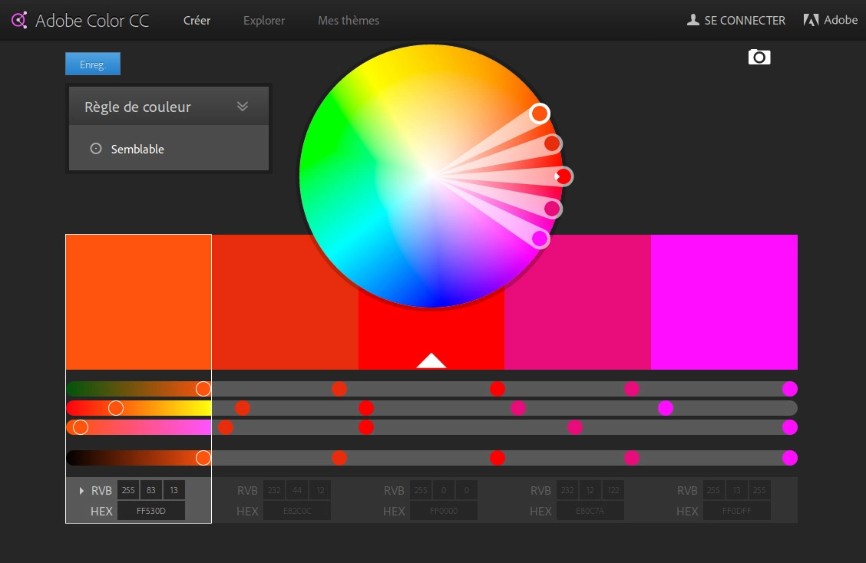866x563 pixels.
Task: Open the Mes thèmes tab
Action: click(x=349, y=21)
